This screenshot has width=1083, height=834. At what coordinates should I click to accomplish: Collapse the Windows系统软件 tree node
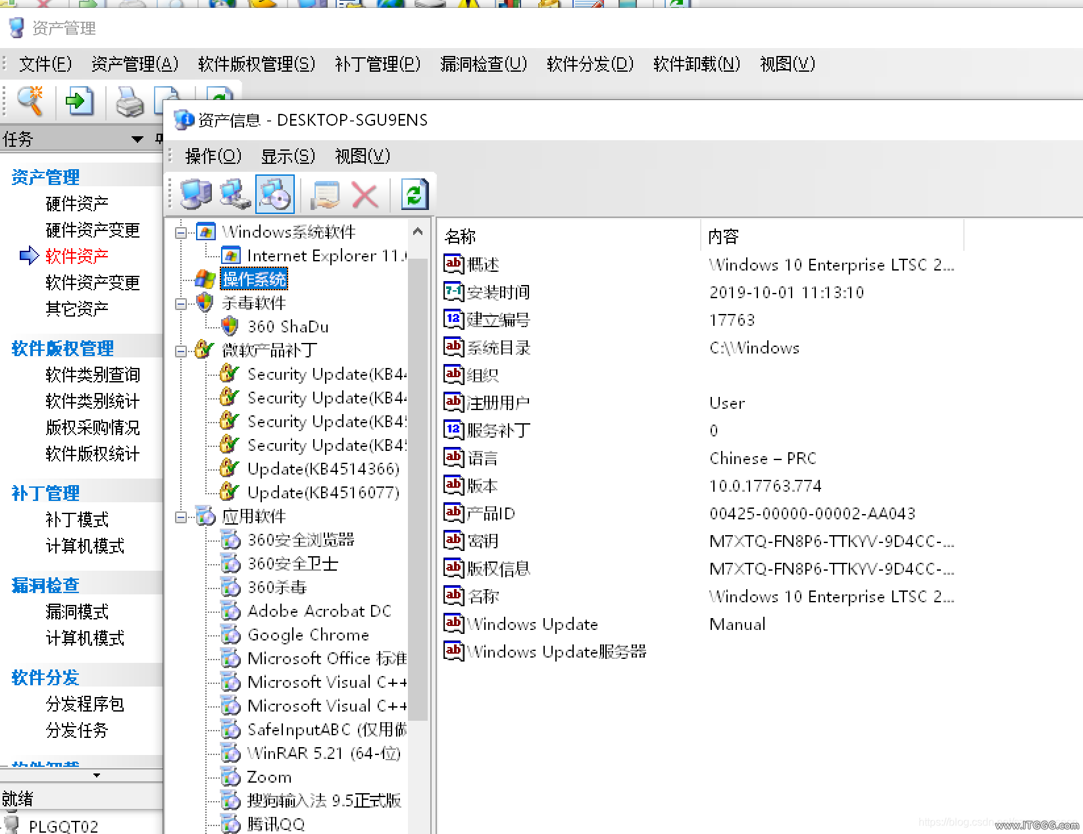pyautogui.click(x=181, y=232)
